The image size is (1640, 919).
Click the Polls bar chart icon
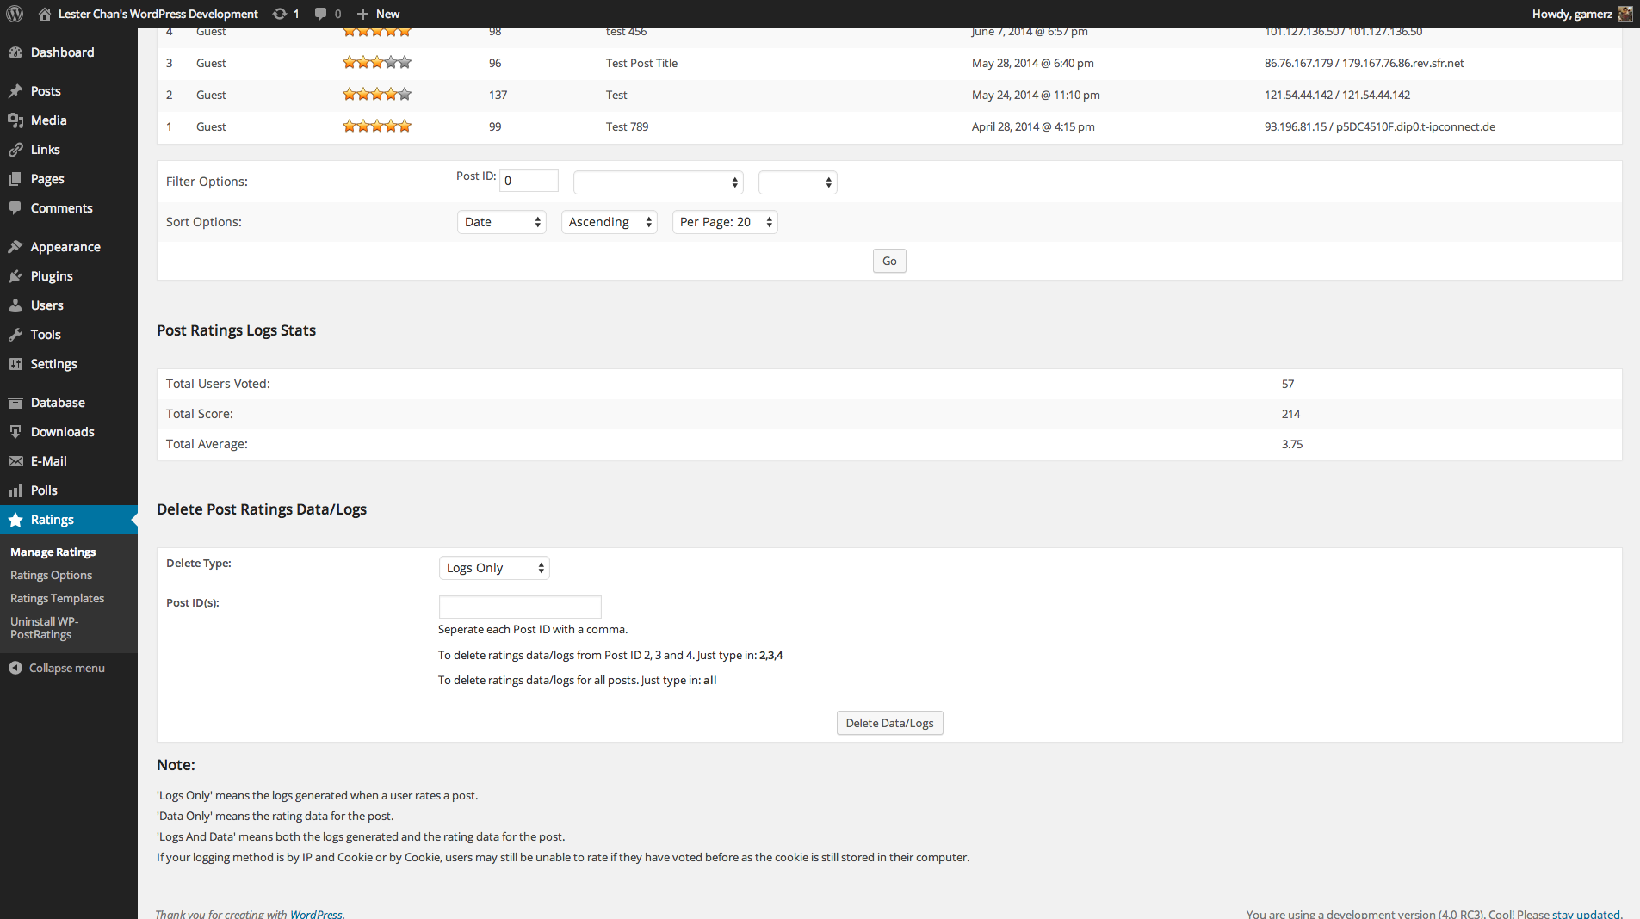click(x=15, y=490)
